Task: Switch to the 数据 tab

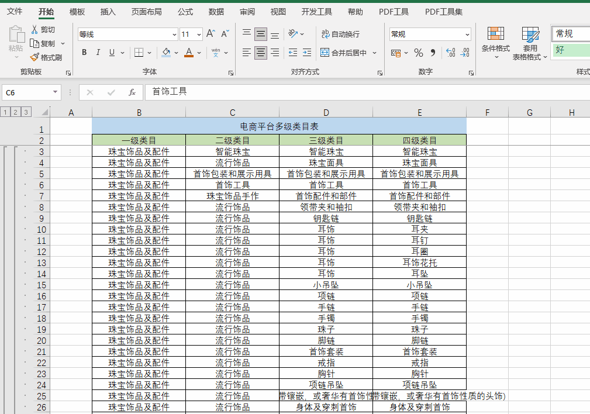Action: coord(216,12)
